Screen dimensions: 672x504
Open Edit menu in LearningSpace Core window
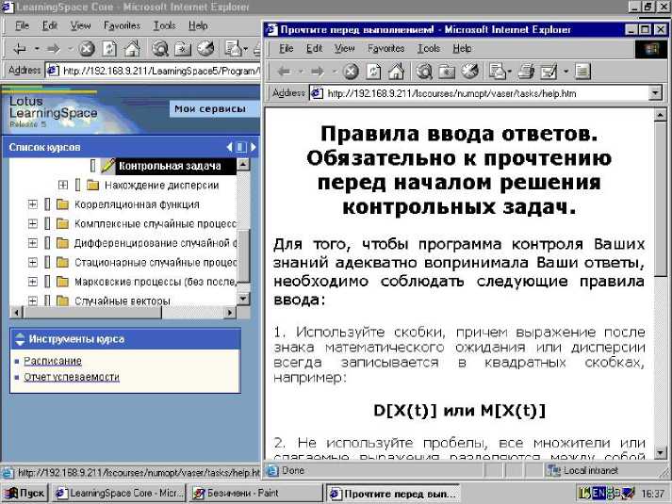50,25
